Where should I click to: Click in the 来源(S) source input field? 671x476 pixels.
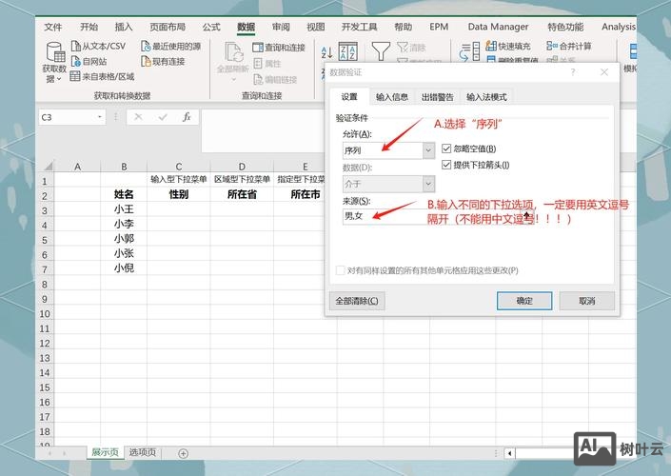tap(432, 216)
